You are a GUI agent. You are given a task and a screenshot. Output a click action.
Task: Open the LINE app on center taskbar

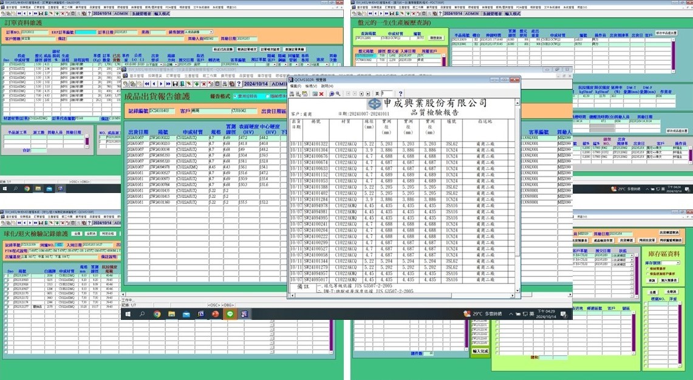point(230,314)
